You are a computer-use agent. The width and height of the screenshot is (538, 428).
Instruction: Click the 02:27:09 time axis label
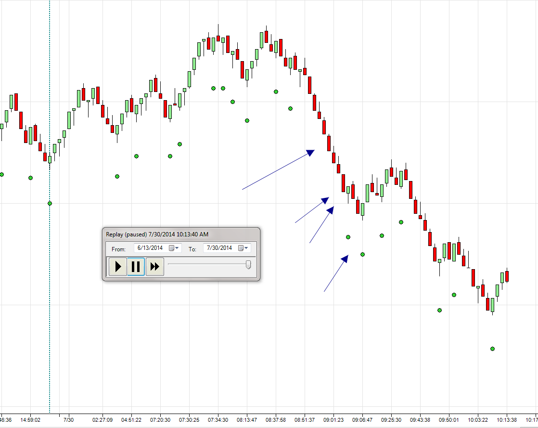(102, 420)
